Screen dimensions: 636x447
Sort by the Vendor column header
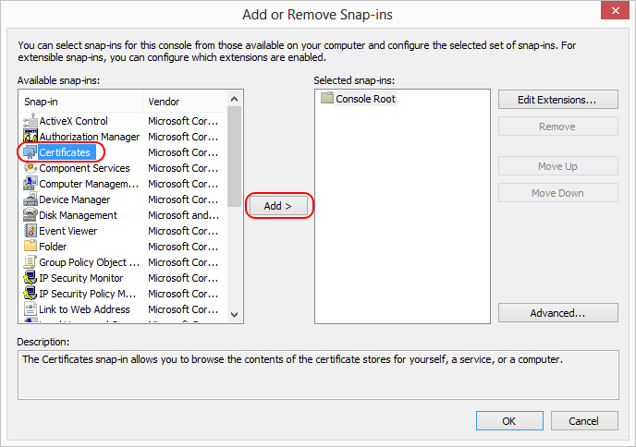tap(183, 102)
